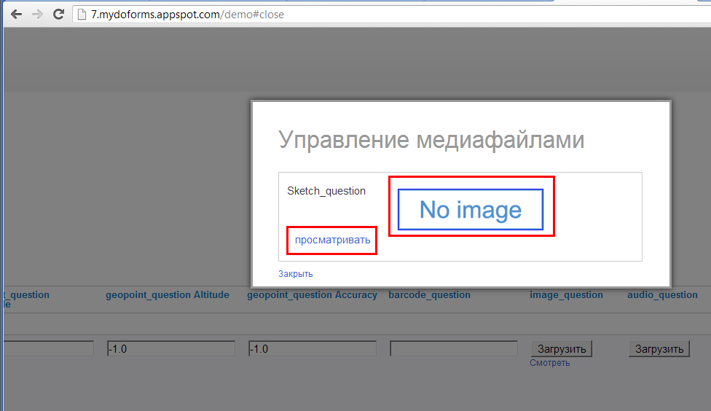Select the barcode_question column header
This screenshot has height=411, width=711.
tap(429, 295)
